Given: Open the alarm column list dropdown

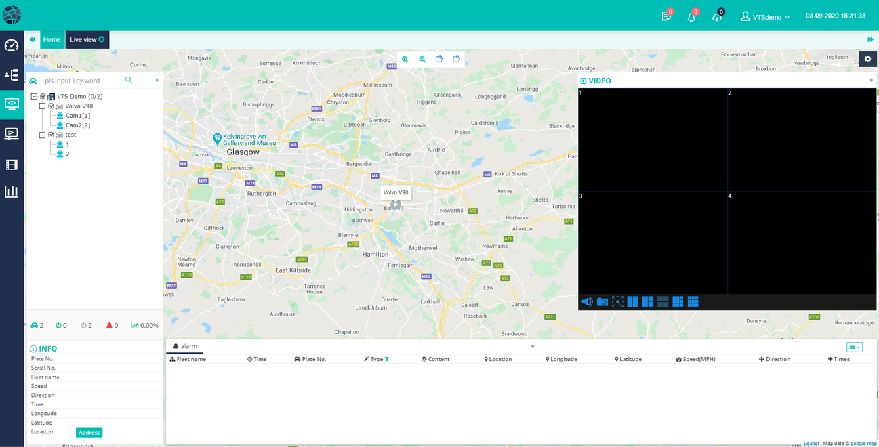Looking at the screenshot, I should (x=855, y=347).
